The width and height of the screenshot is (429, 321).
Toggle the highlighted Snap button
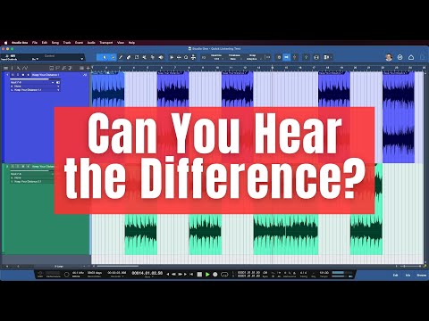point(286,57)
